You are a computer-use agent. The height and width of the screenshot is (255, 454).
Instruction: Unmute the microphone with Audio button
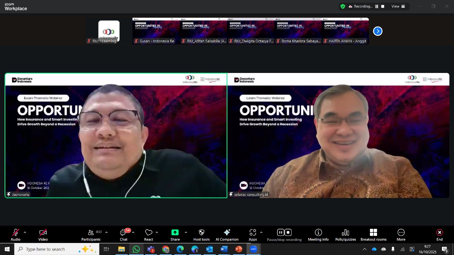15,234
